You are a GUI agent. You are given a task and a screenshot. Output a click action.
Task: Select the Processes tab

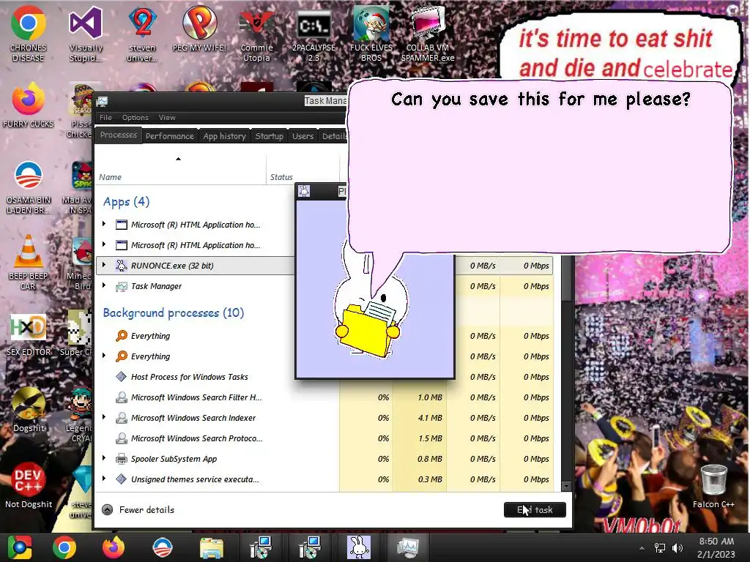pos(119,135)
